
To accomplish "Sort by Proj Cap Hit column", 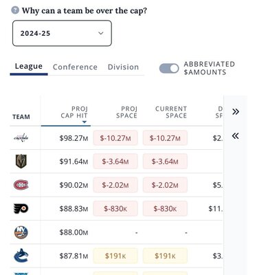I will point(74,112).
